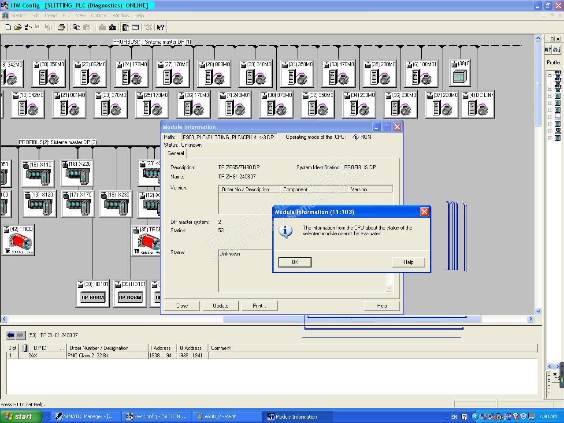Click search-down binoculars icon in catalog

coord(556,49)
